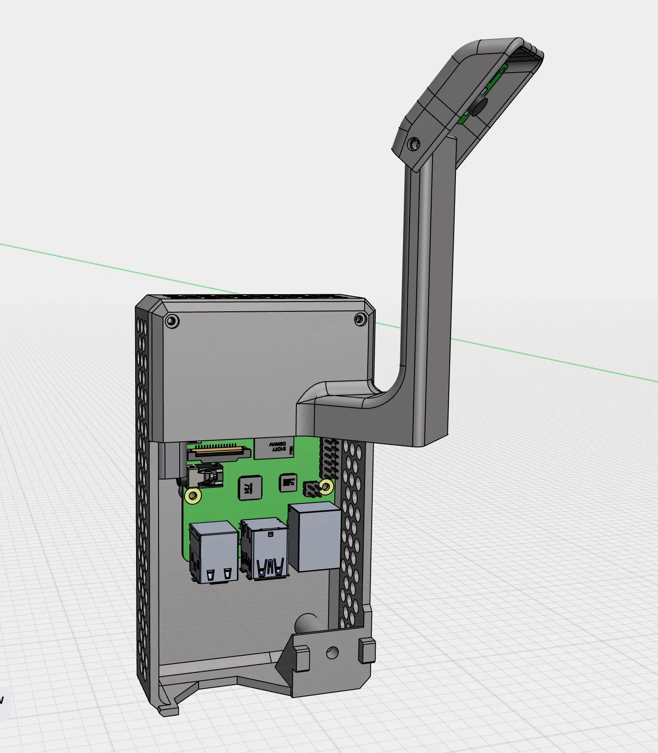Viewport: 658px width, 753px height.
Task: Select the leftmost USB port stack
Action: 214,552
